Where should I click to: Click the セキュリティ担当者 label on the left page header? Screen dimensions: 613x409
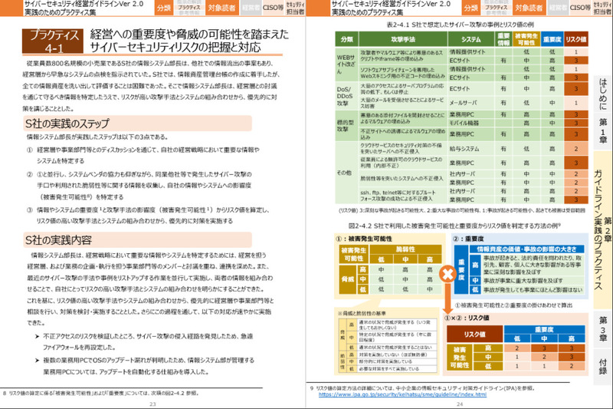(288, 8)
